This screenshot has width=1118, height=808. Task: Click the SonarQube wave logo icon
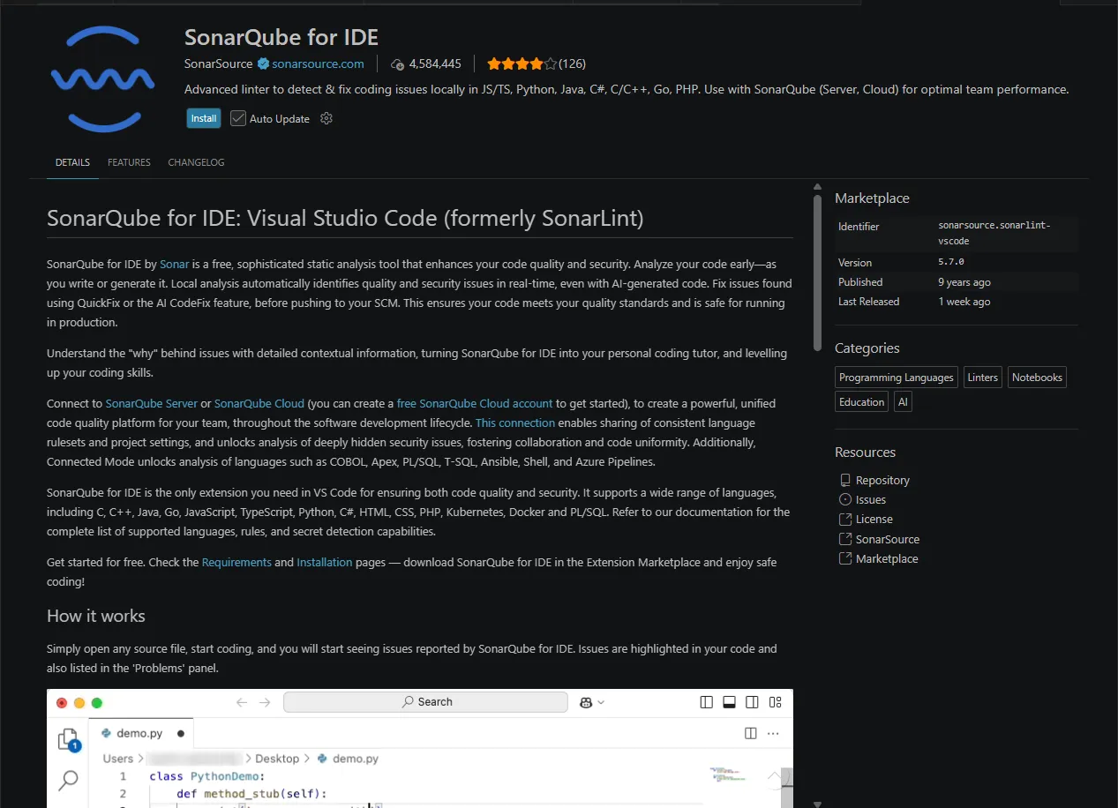103,79
